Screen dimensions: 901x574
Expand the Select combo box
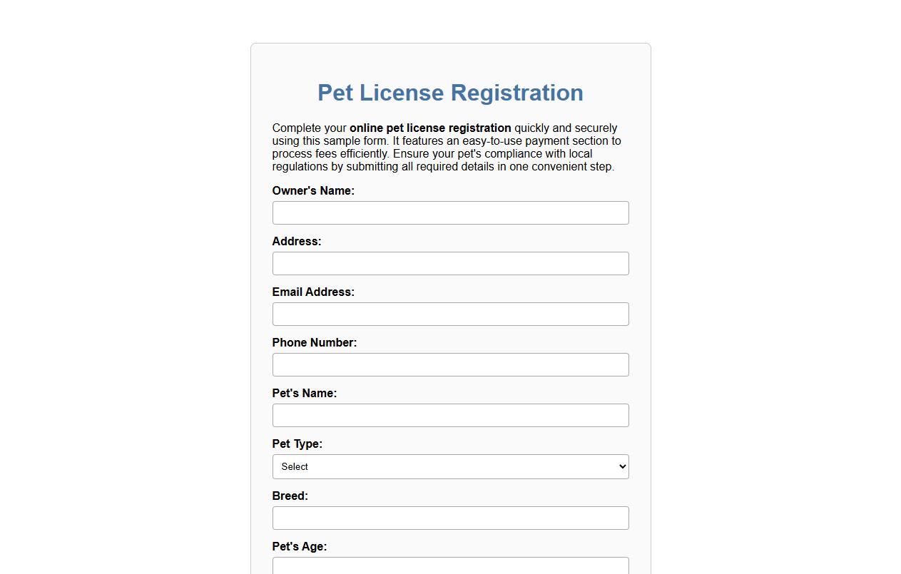point(450,466)
